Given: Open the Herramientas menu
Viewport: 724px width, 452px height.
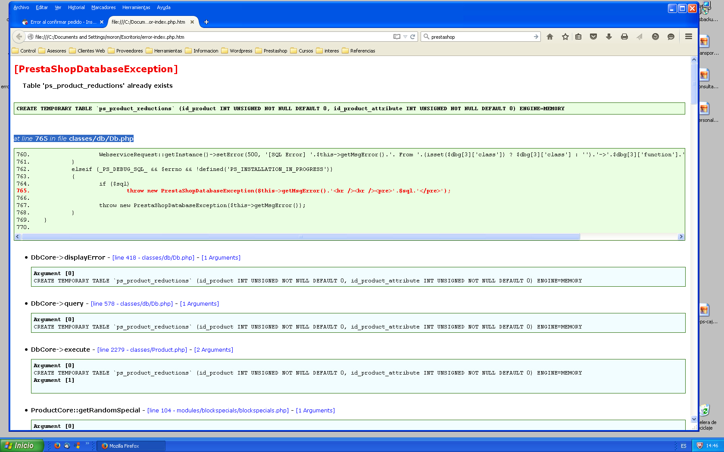Looking at the screenshot, I should pyautogui.click(x=136, y=7).
